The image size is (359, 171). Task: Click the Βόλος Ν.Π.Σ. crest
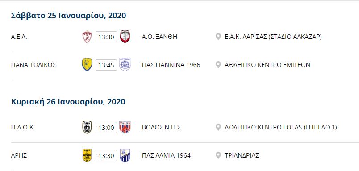coord(125,127)
